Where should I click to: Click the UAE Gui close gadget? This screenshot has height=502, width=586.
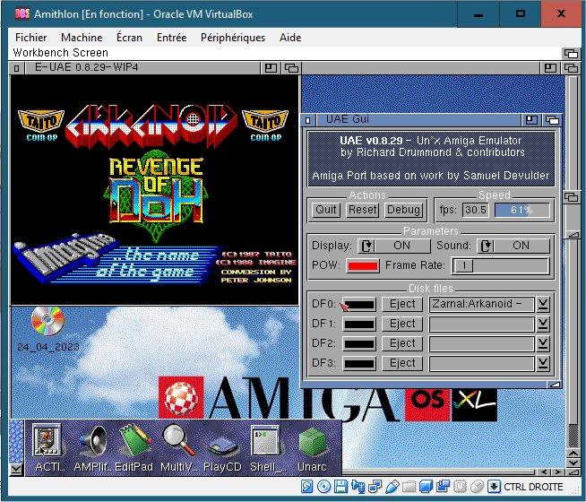(308, 120)
